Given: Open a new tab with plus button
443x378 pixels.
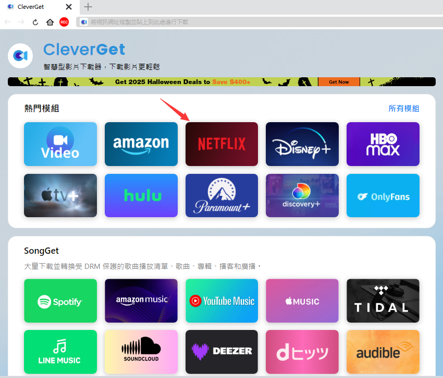Looking at the screenshot, I should [x=88, y=7].
